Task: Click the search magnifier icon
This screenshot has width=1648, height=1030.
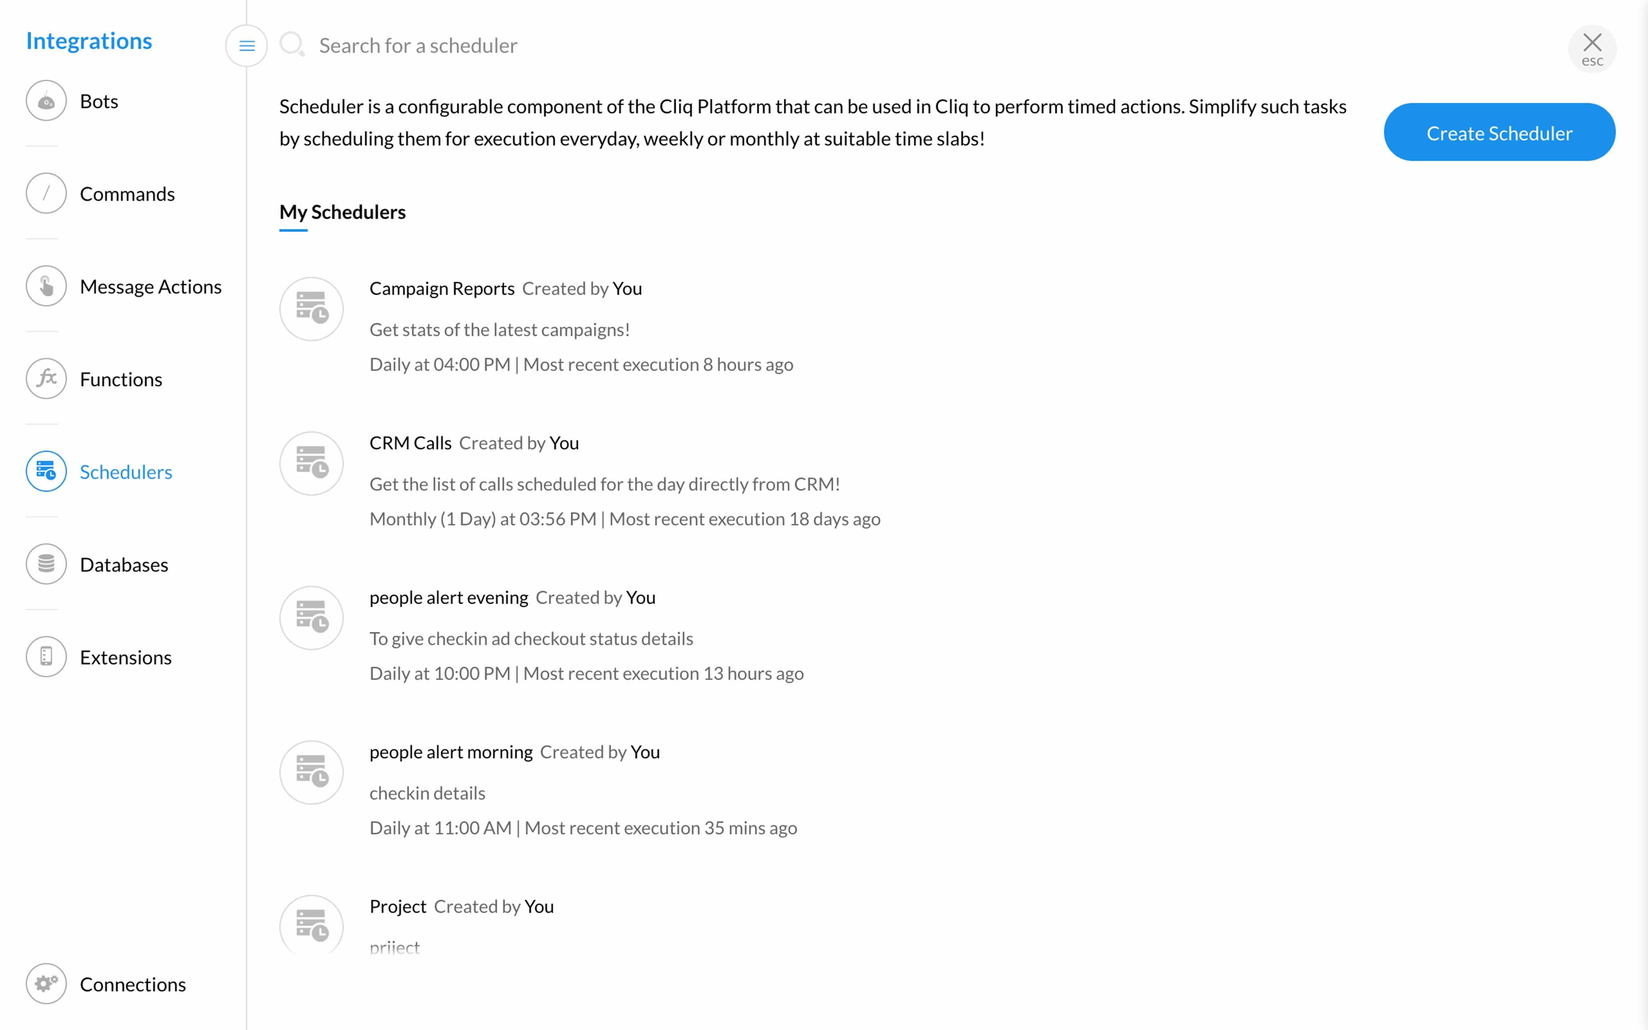Action: coord(292,45)
